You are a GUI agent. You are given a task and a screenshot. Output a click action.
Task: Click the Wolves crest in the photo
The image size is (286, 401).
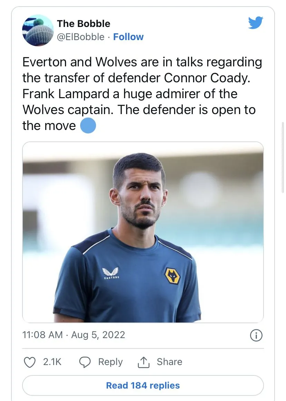pyautogui.click(x=172, y=276)
